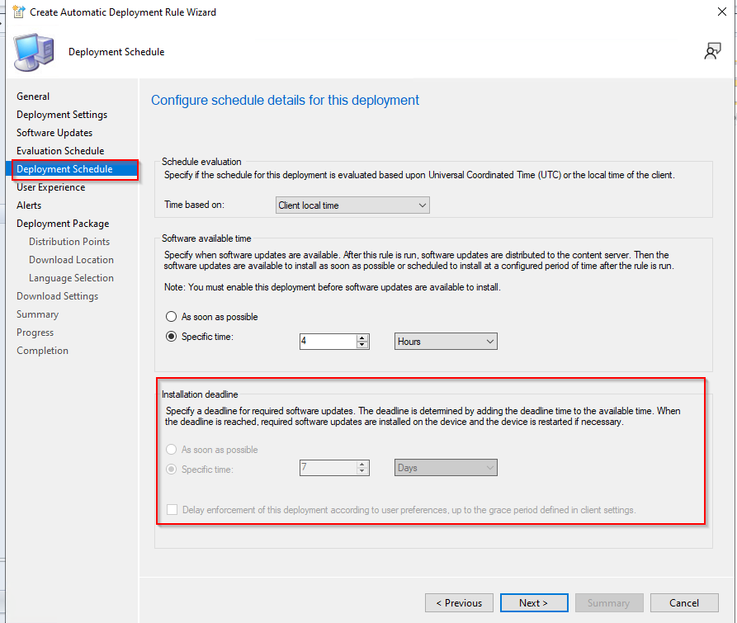
Task: Select 'Specific time' under Software available time
Action: pos(171,337)
